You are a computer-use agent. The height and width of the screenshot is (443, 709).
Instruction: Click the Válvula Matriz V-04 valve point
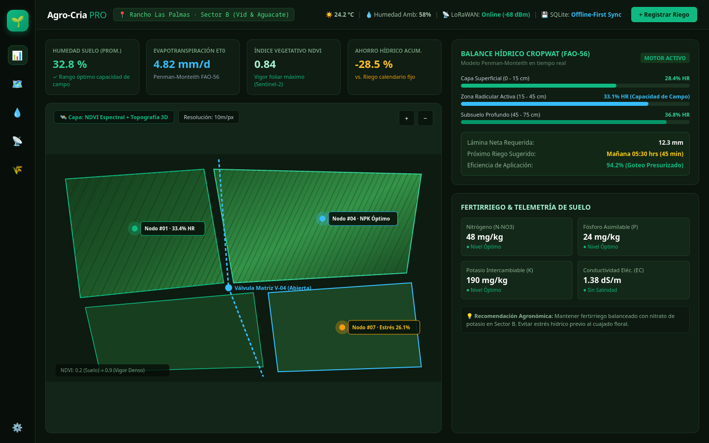[228, 288]
